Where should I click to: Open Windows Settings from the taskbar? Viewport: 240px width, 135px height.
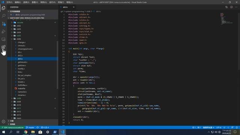point(48,132)
